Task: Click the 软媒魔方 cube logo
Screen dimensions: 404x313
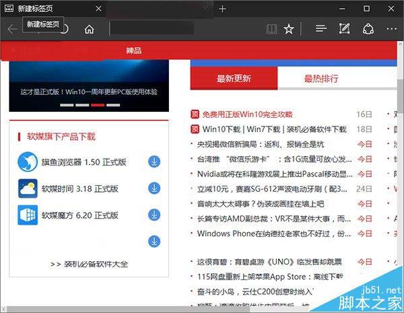Action: pos(28,215)
